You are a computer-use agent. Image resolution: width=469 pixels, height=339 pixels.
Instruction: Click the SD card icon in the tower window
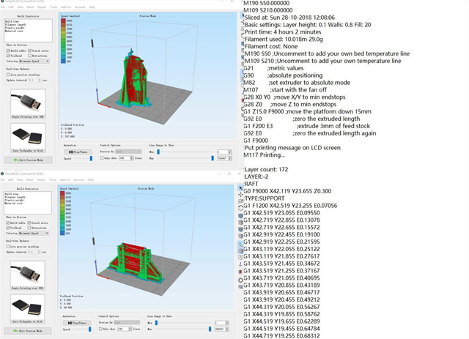pyautogui.click(x=26, y=135)
